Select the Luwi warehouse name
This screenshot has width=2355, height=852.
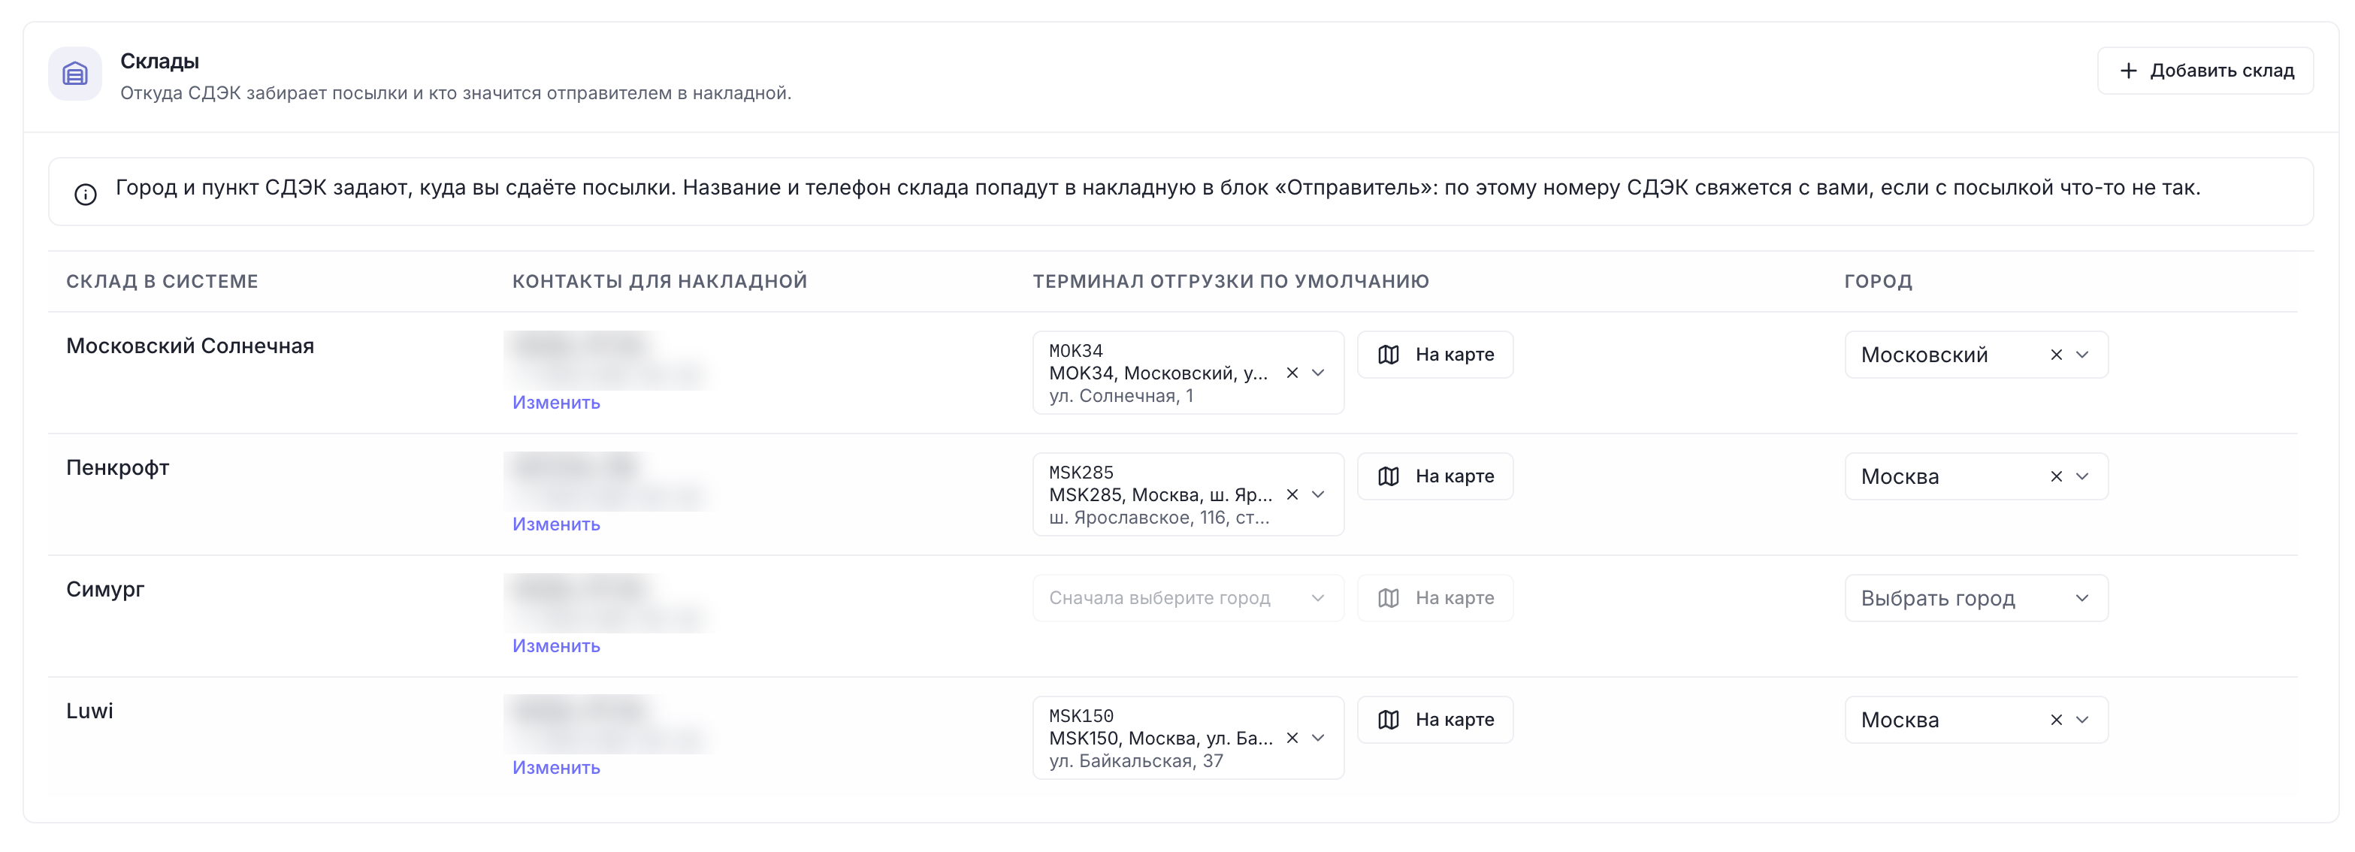coord(89,710)
